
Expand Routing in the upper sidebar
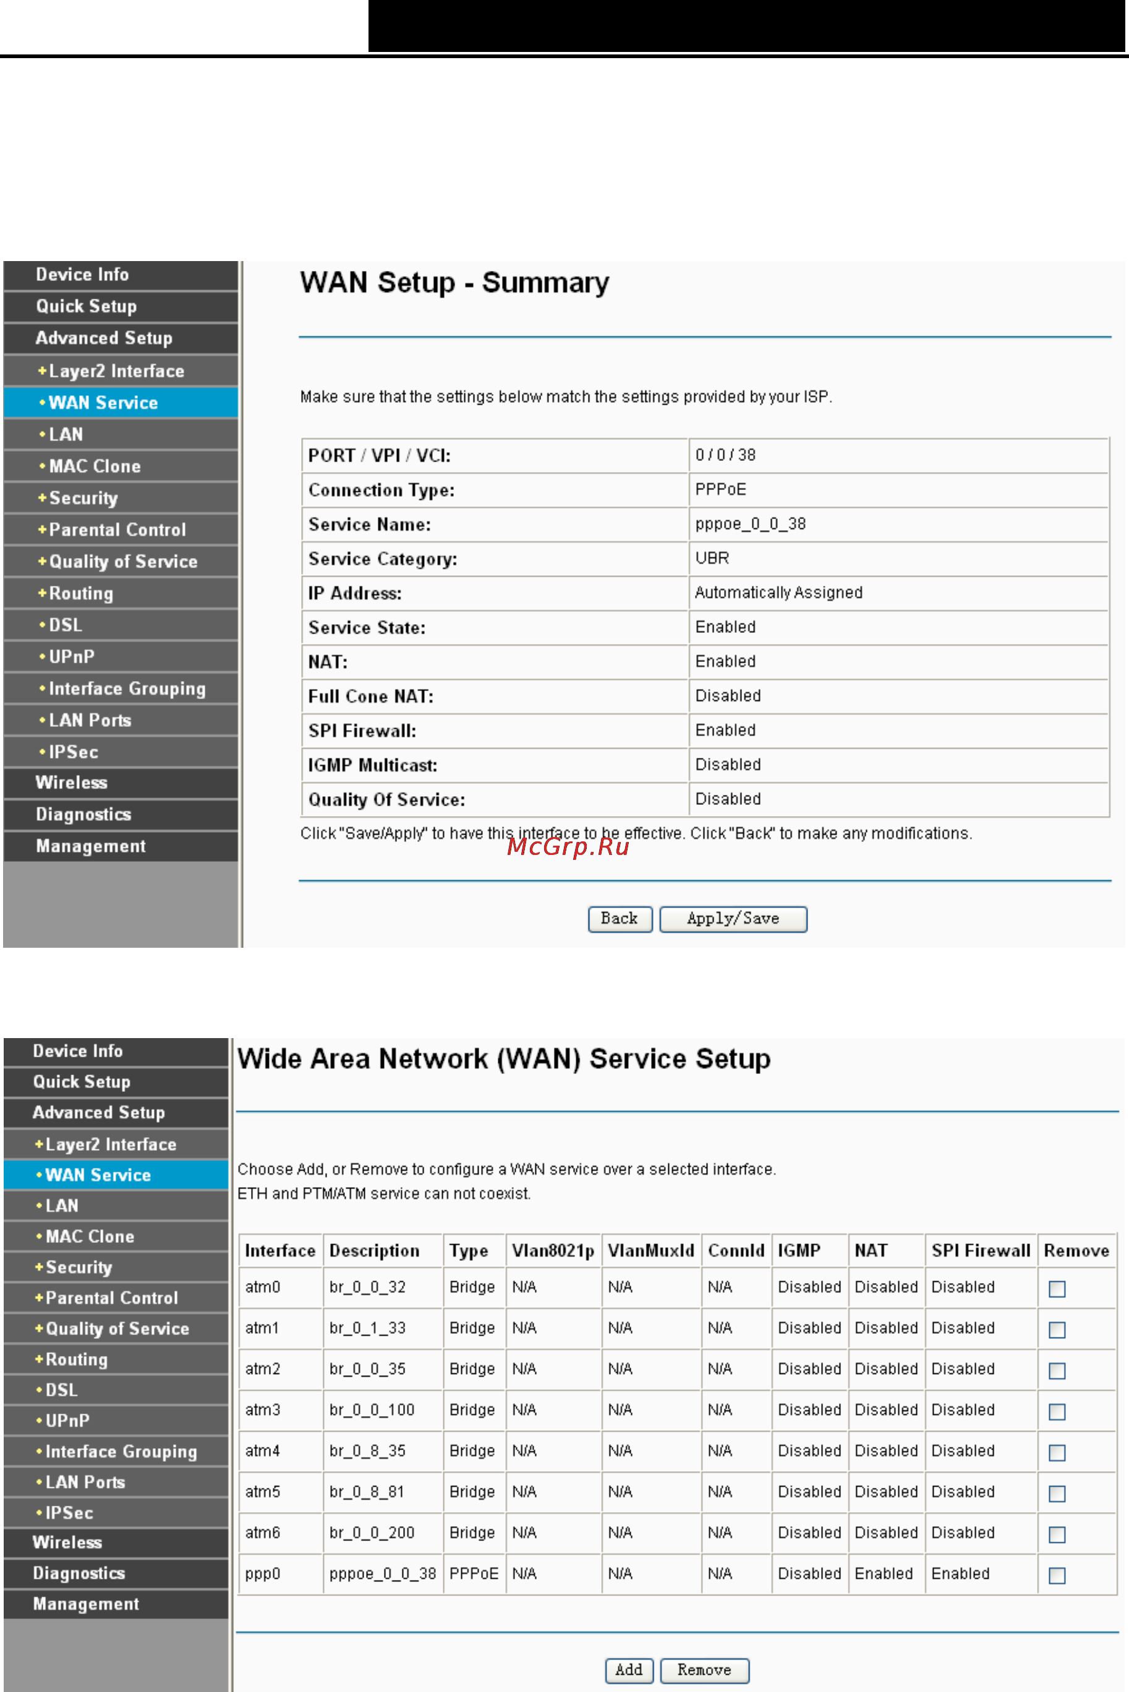(120, 593)
